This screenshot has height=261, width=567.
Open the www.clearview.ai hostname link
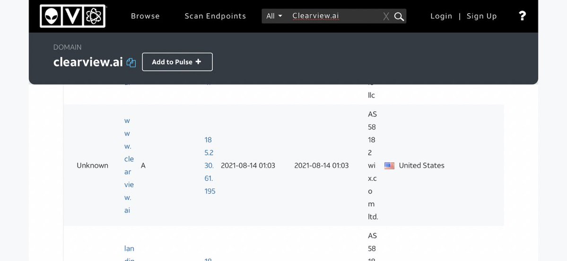click(129, 165)
